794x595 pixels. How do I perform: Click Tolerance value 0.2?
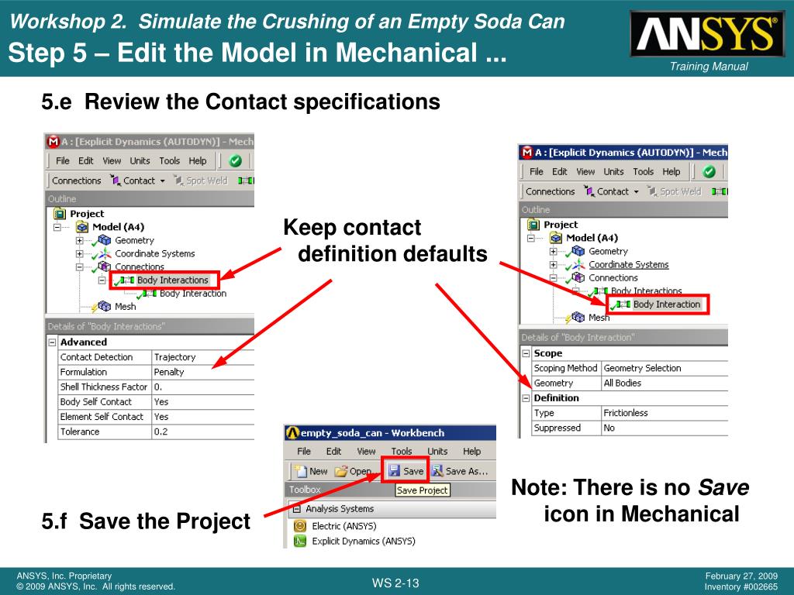(202, 432)
